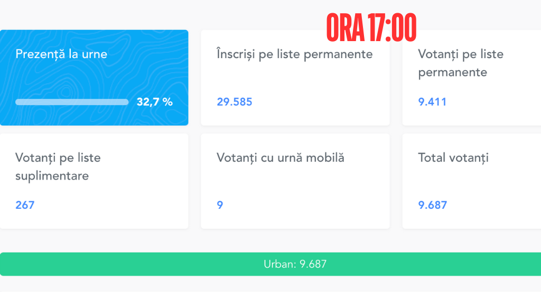The width and height of the screenshot is (541, 292).
Task: Click the Votanți pe liste suplimentare heading
Action: (58, 167)
